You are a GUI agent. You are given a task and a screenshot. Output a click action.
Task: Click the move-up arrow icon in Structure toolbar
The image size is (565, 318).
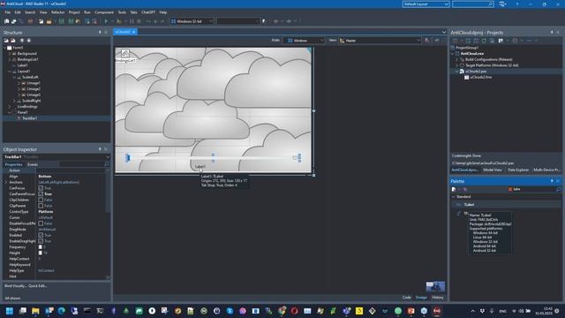pyautogui.click(x=22, y=41)
